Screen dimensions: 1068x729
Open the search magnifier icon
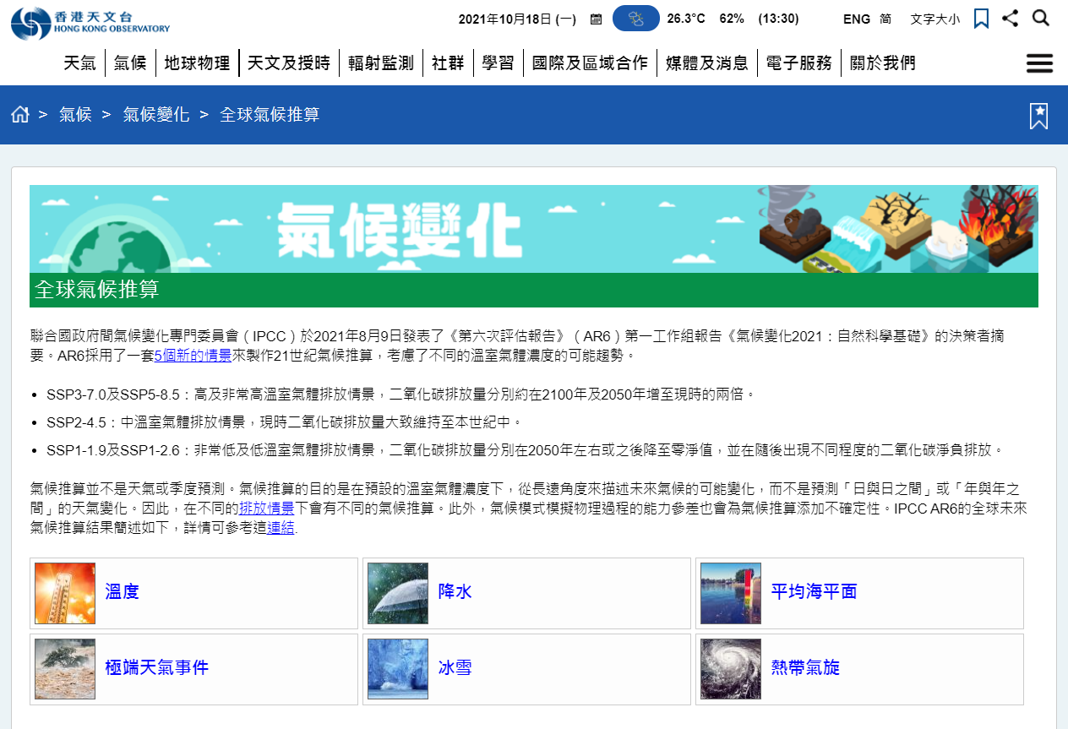pos(1041,19)
